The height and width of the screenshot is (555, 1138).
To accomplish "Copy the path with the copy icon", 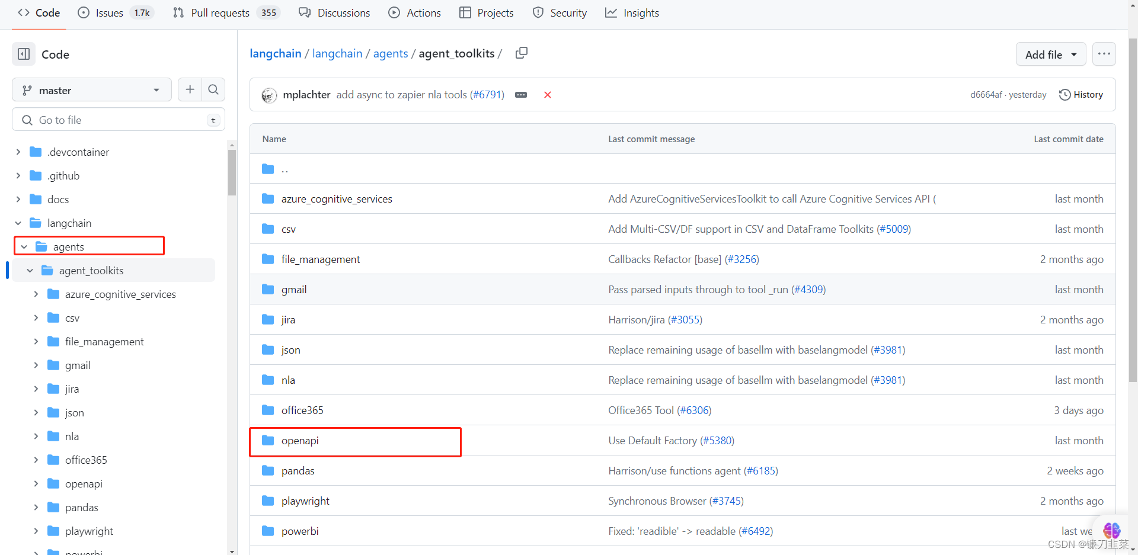I will click(x=522, y=53).
